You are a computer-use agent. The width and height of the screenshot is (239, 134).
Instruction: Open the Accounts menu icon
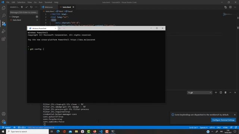3,114
